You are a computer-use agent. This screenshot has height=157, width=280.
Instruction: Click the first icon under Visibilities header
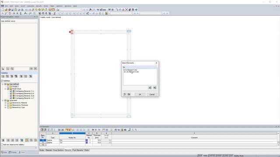[x=3, y=76]
